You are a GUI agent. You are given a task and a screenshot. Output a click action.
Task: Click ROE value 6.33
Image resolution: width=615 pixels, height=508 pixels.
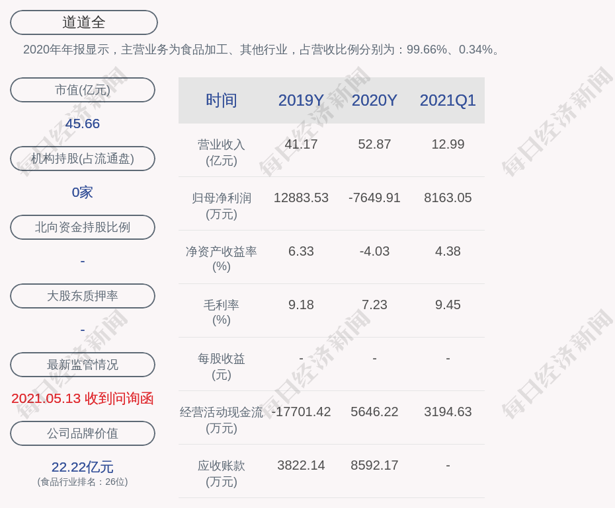click(x=301, y=251)
